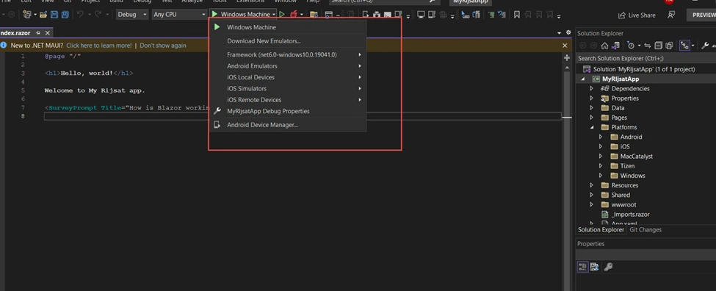Open MyRijsatApp Debug Properties
716x291 pixels.
(288, 111)
